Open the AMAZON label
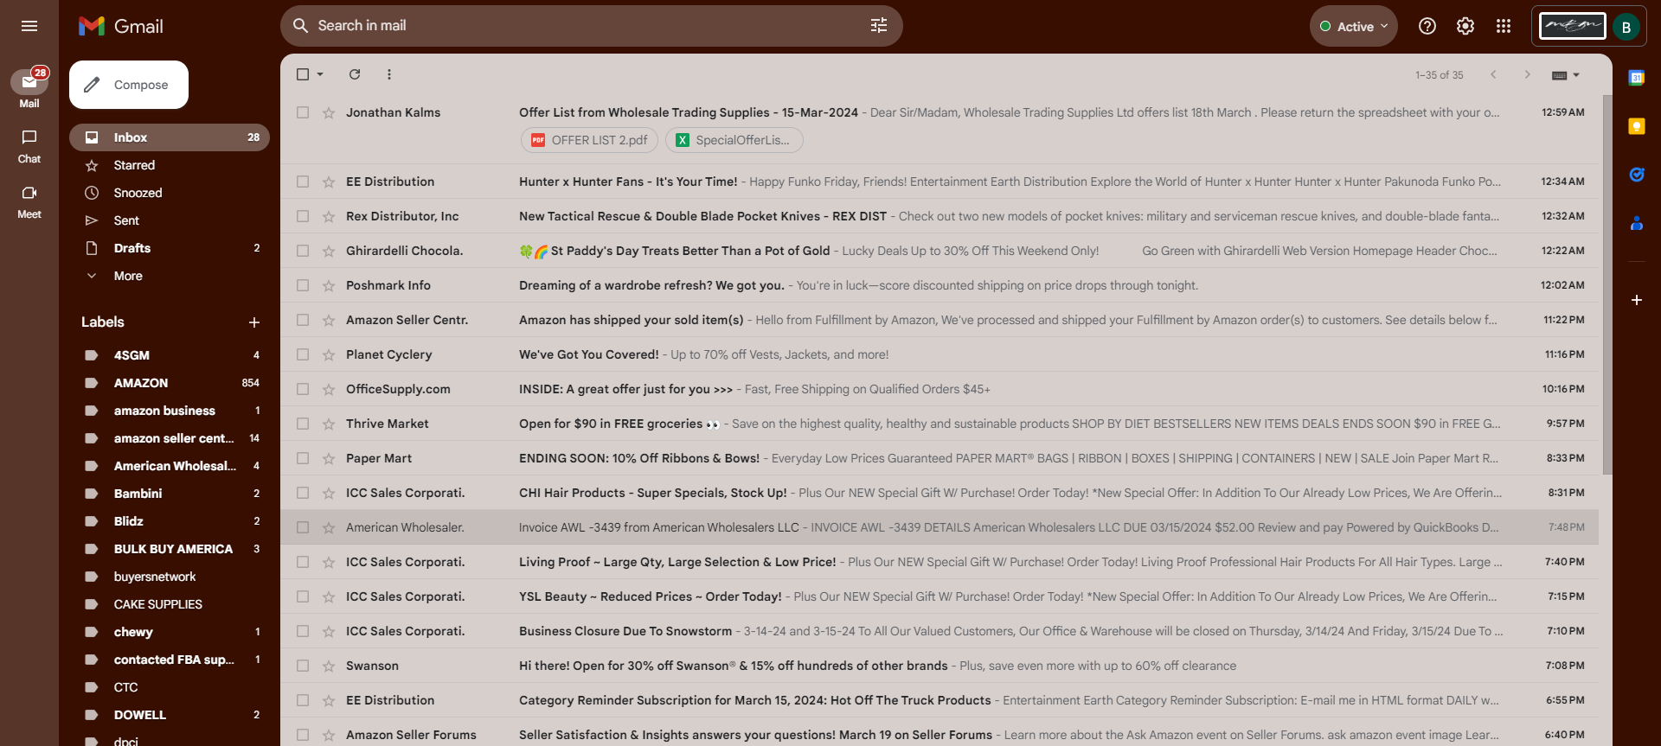1661x746 pixels. pyautogui.click(x=170, y=383)
